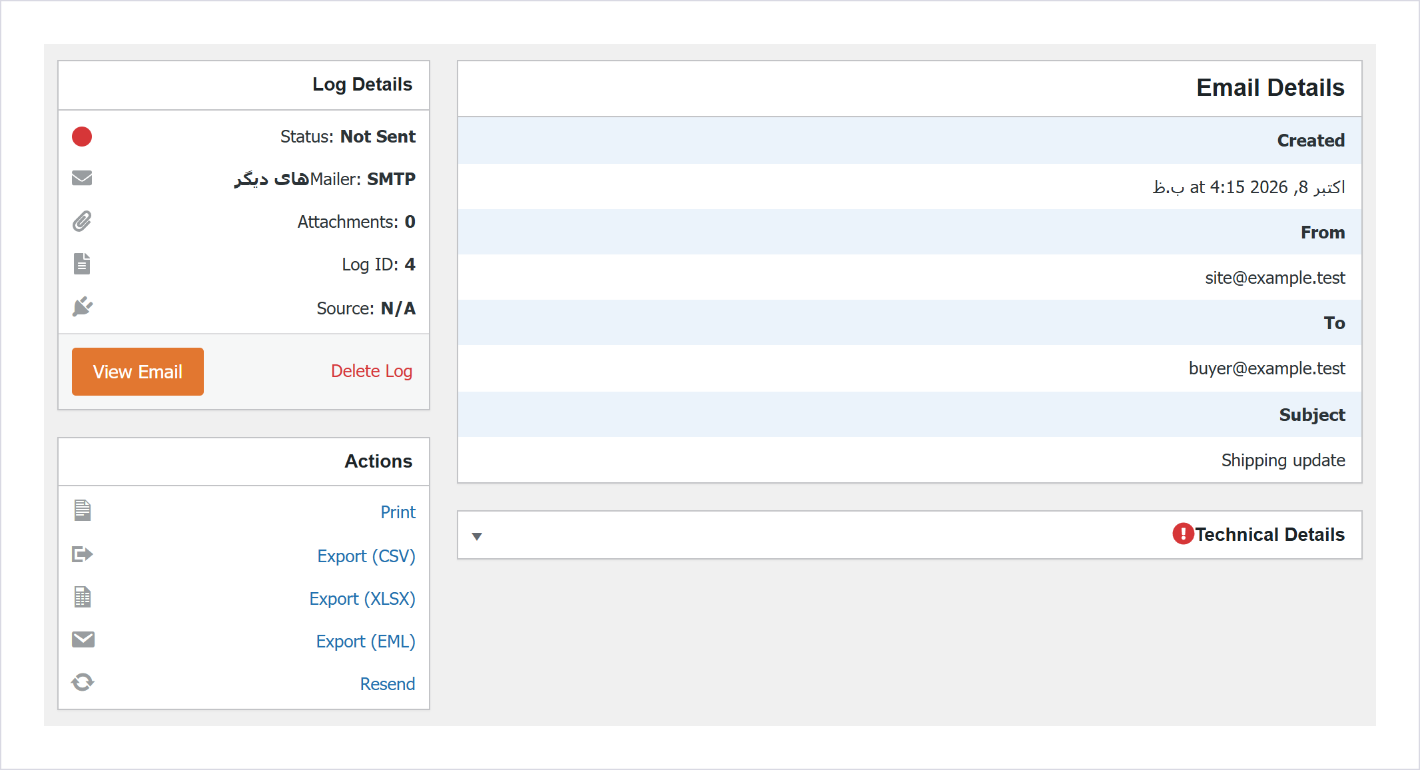Export the log as XLSX
Viewport: 1420px width, 770px height.
[362, 599]
